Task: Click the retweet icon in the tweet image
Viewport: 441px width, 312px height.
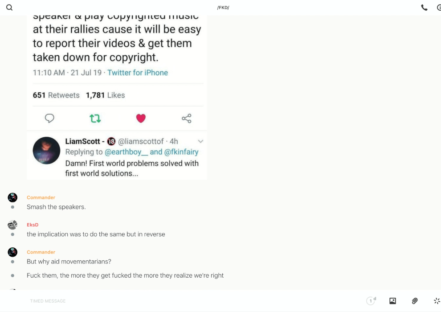Action: point(95,118)
